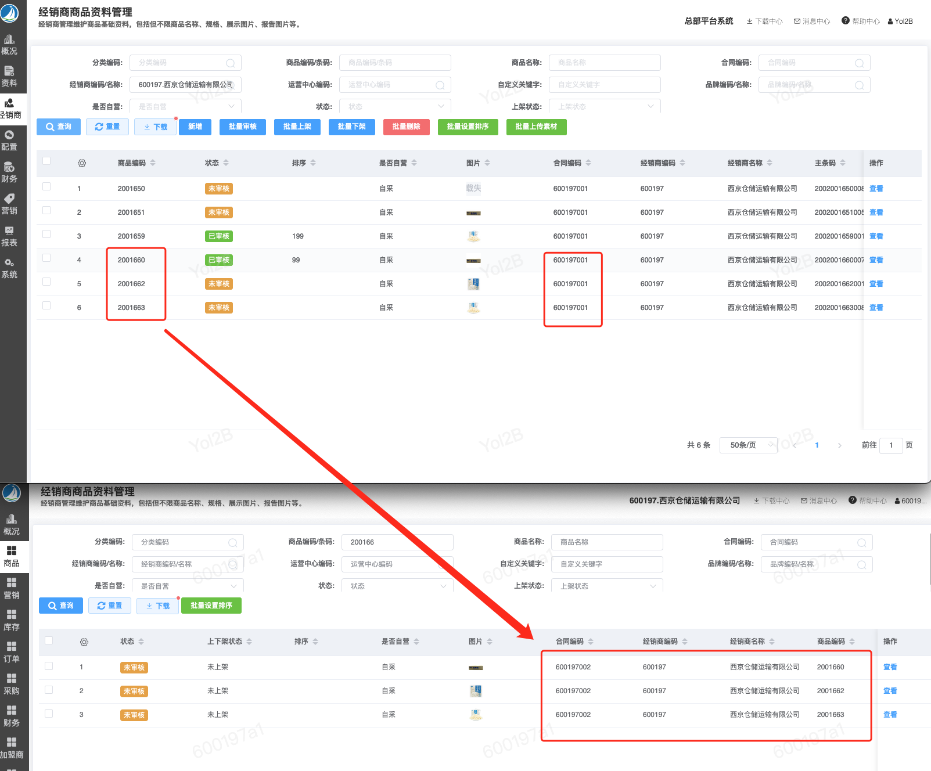Open 财务 in the top window sidebar
This screenshot has width=931, height=771.
pos(10,172)
